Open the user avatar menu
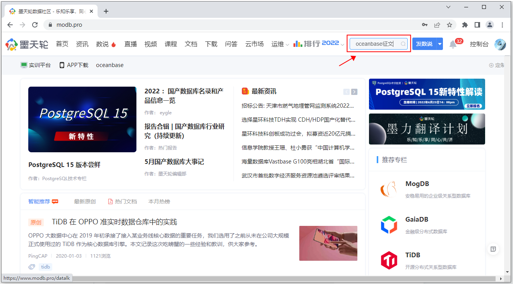513x284 pixels. pos(500,44)
